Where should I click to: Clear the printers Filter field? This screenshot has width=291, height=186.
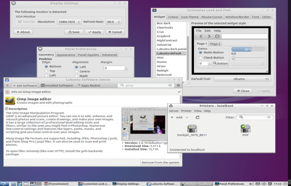(x=269, y=117)
